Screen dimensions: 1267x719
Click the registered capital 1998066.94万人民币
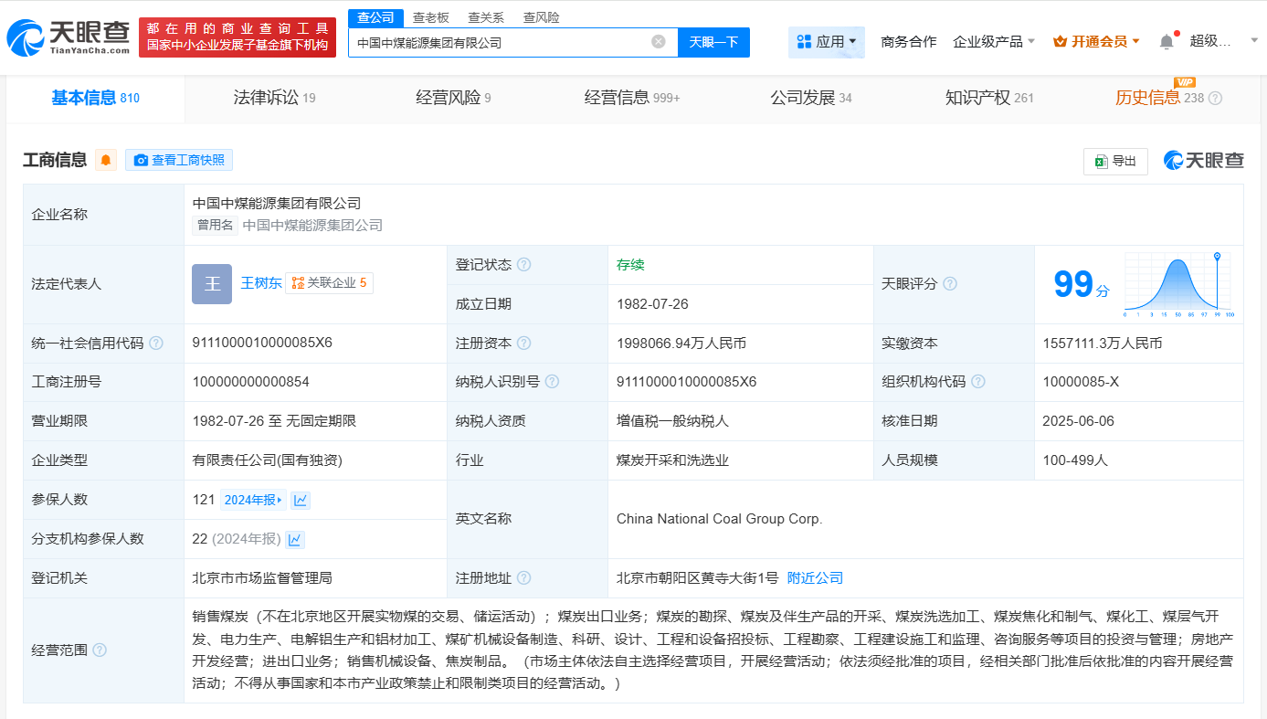[681, 344]
